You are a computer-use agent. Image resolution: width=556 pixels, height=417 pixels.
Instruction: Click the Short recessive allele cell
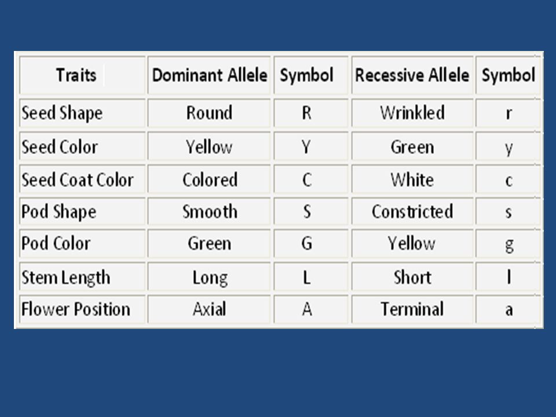412,277
